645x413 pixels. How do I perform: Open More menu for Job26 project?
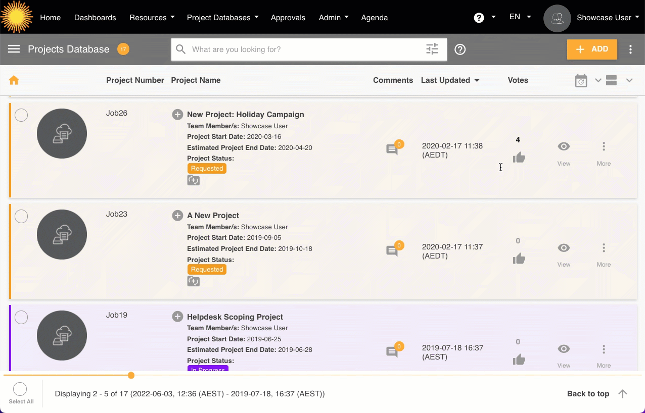[x=604, y=152]
